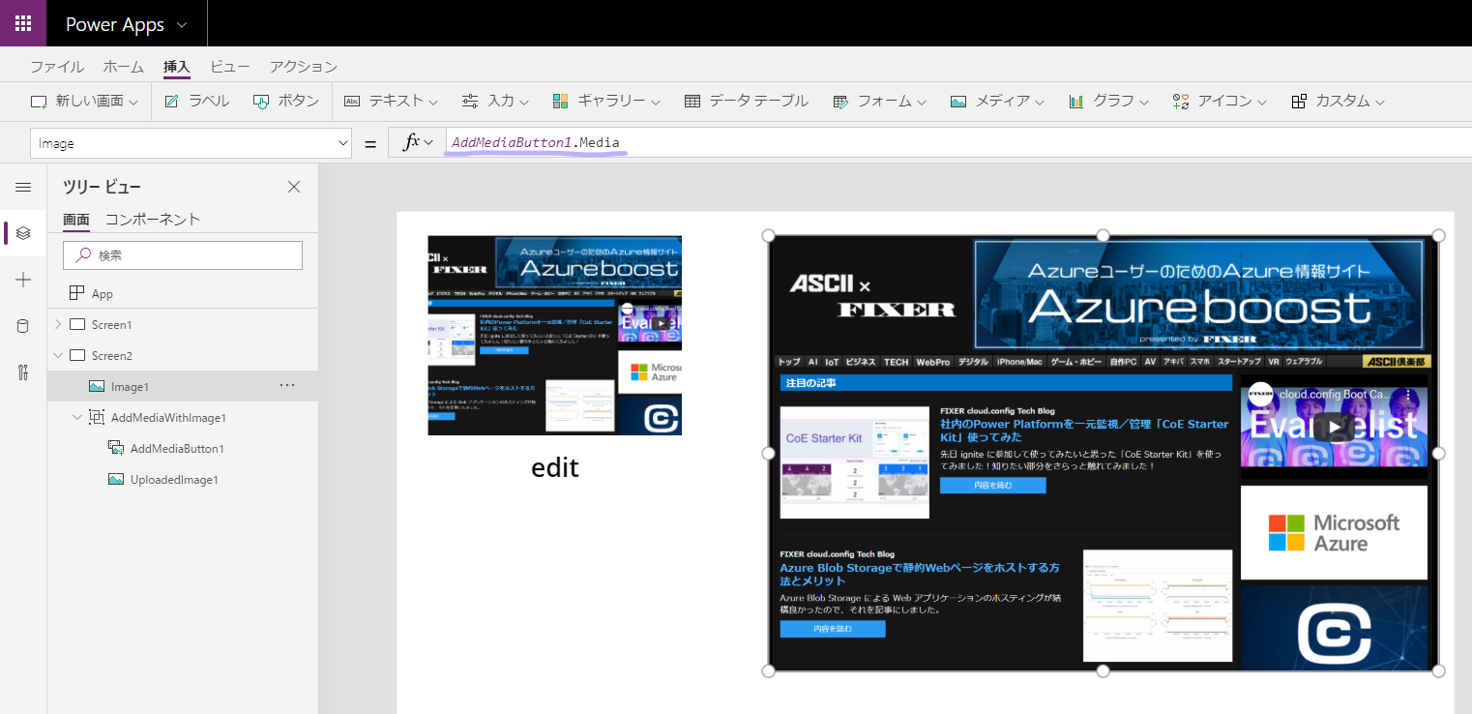The height and width of the screenshot is (714, 1472).
Task: Select UploadedImage1 in the tree view
Action: coord(174,479)
